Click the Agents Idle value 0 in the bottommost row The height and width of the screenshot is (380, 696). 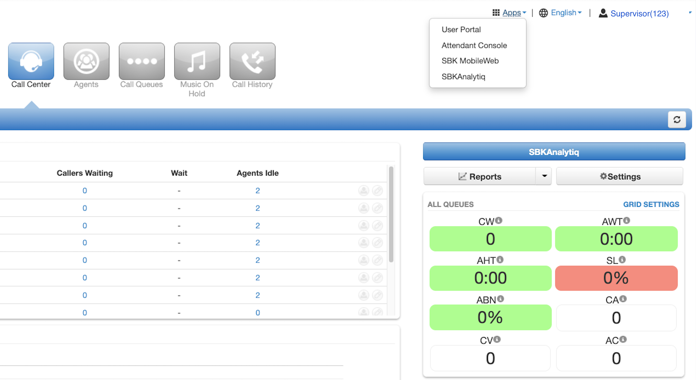click(258, 313)
